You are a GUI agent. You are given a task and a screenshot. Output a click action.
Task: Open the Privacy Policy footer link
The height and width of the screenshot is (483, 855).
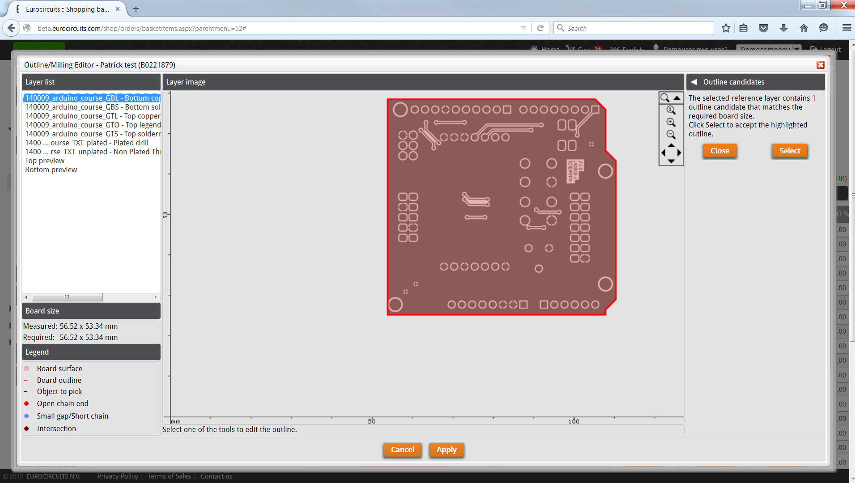(118, 476)
